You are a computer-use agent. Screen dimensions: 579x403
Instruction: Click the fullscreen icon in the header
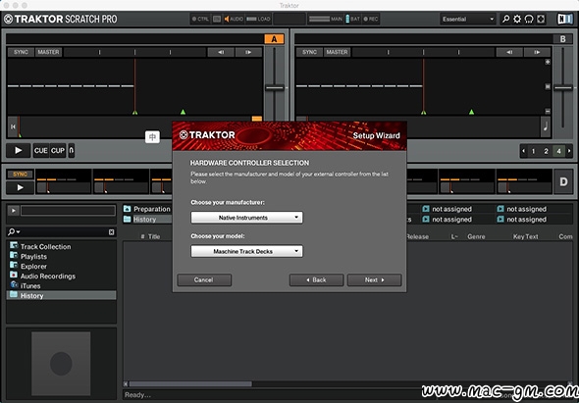click(541, 19)
